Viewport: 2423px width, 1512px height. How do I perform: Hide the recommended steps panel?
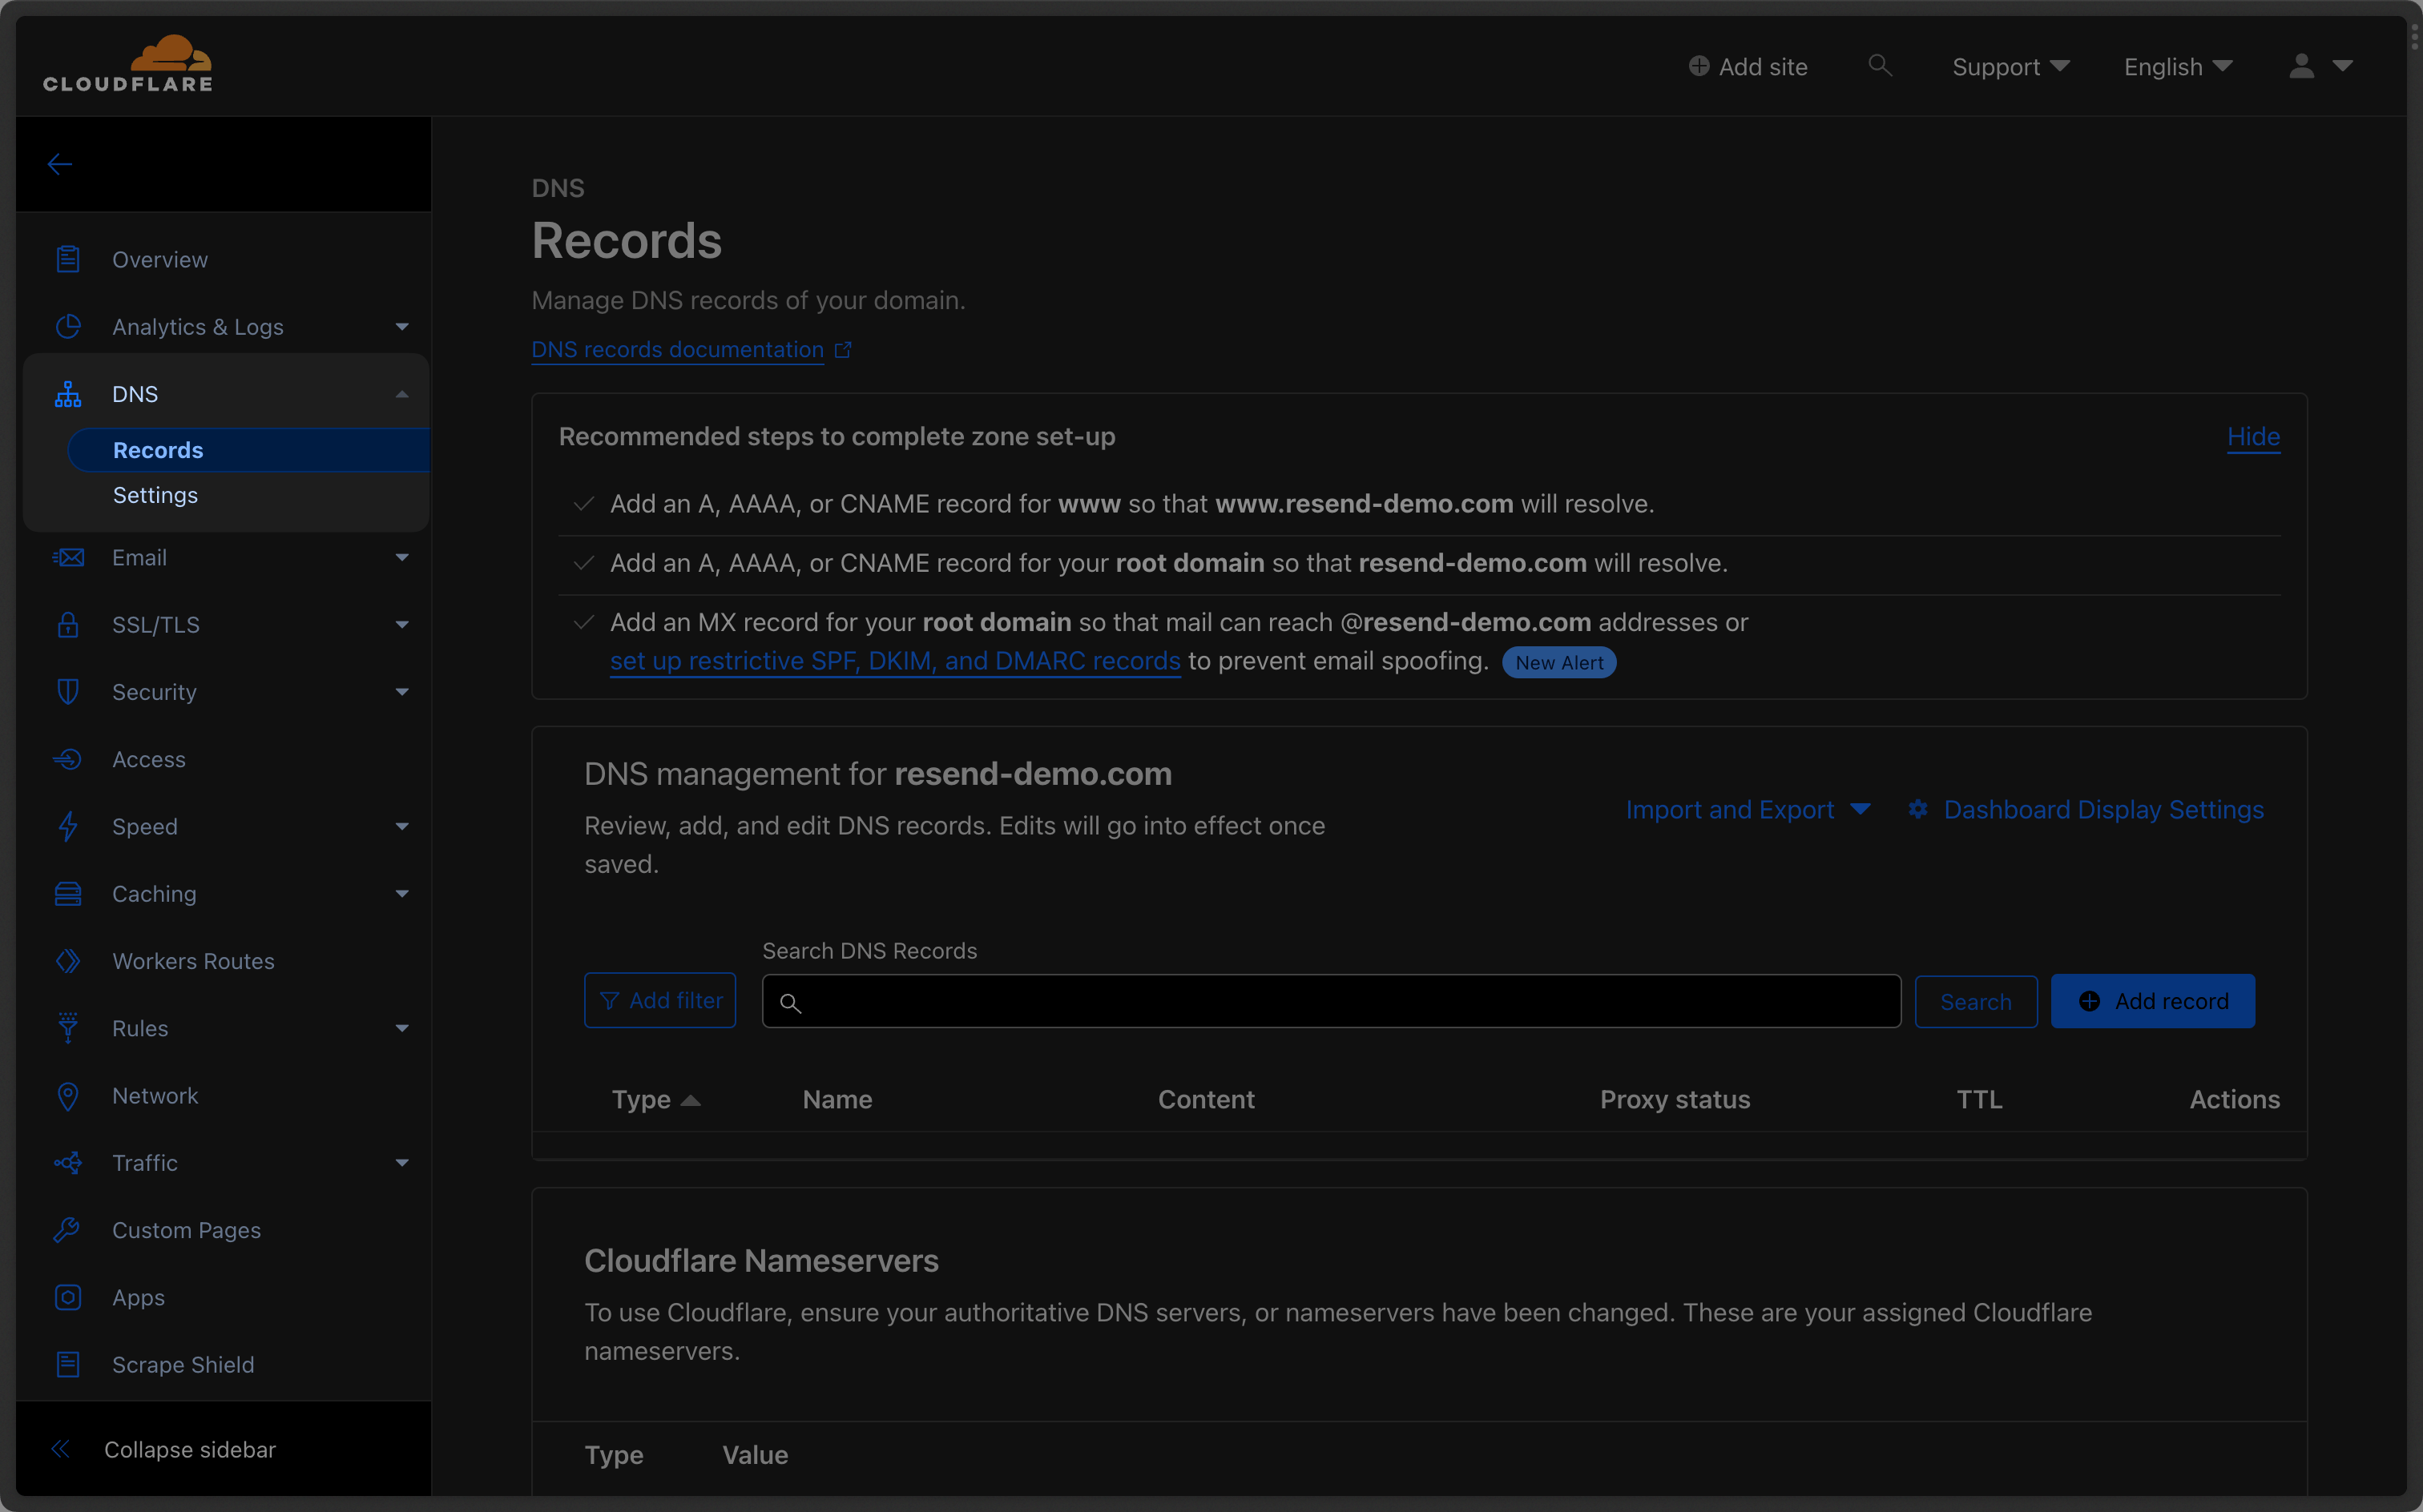[x=2253, y=437]
